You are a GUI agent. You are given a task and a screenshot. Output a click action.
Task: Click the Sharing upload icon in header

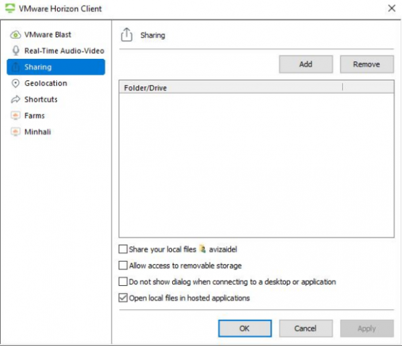point(127,35)
